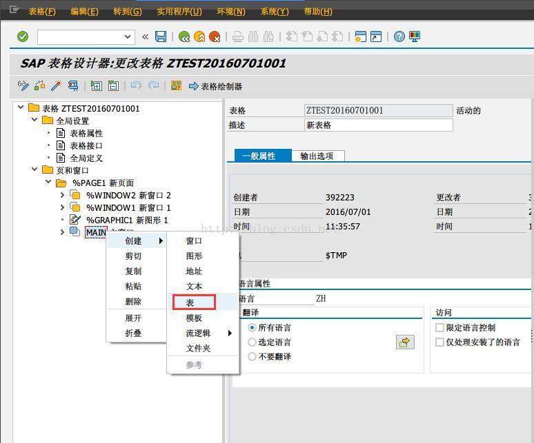Viewport: 534px width, 443px height.
Task: Click the green Back arrow icon
Action: tap(184, 37)
